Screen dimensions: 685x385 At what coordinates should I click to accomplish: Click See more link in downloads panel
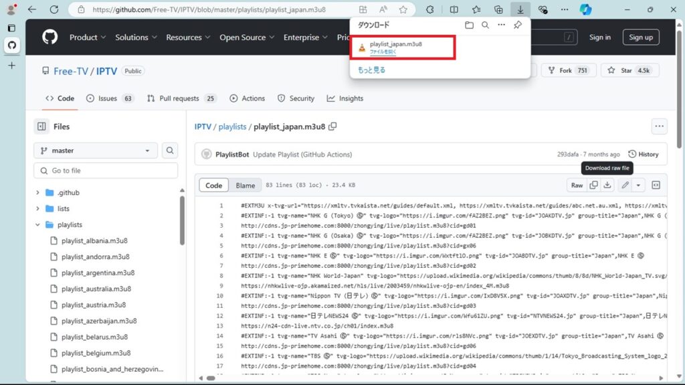point(371,70)
